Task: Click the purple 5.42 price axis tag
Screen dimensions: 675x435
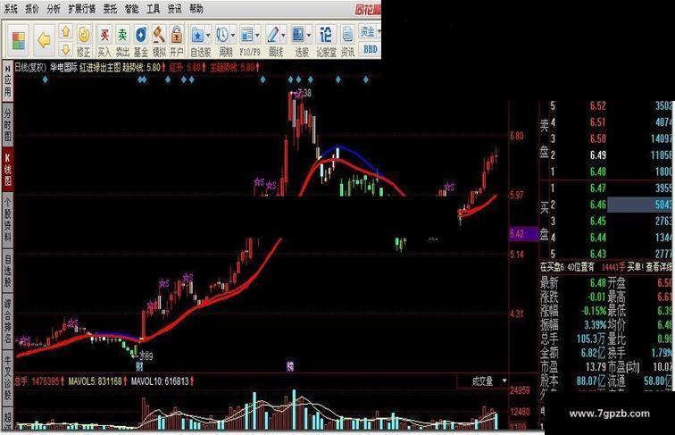Action: (523, 234)
